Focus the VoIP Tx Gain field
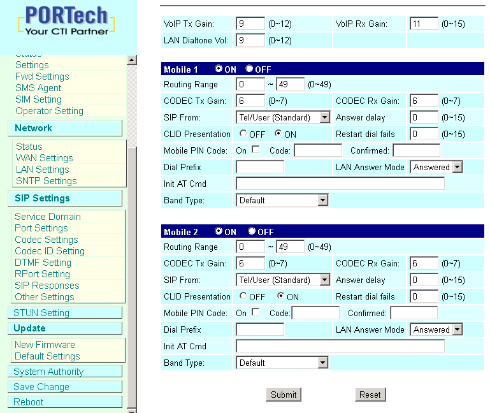 250,24
